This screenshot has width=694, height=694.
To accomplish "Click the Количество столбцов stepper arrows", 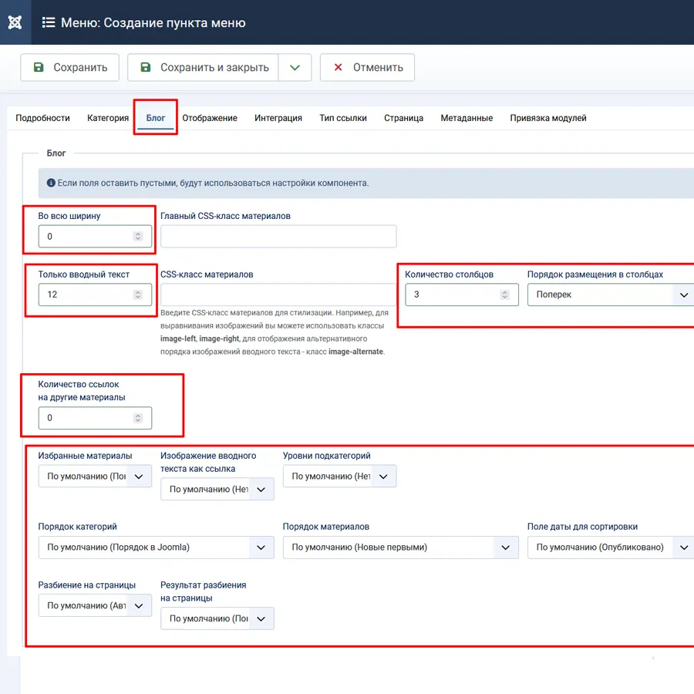I will tap(504, 295).
